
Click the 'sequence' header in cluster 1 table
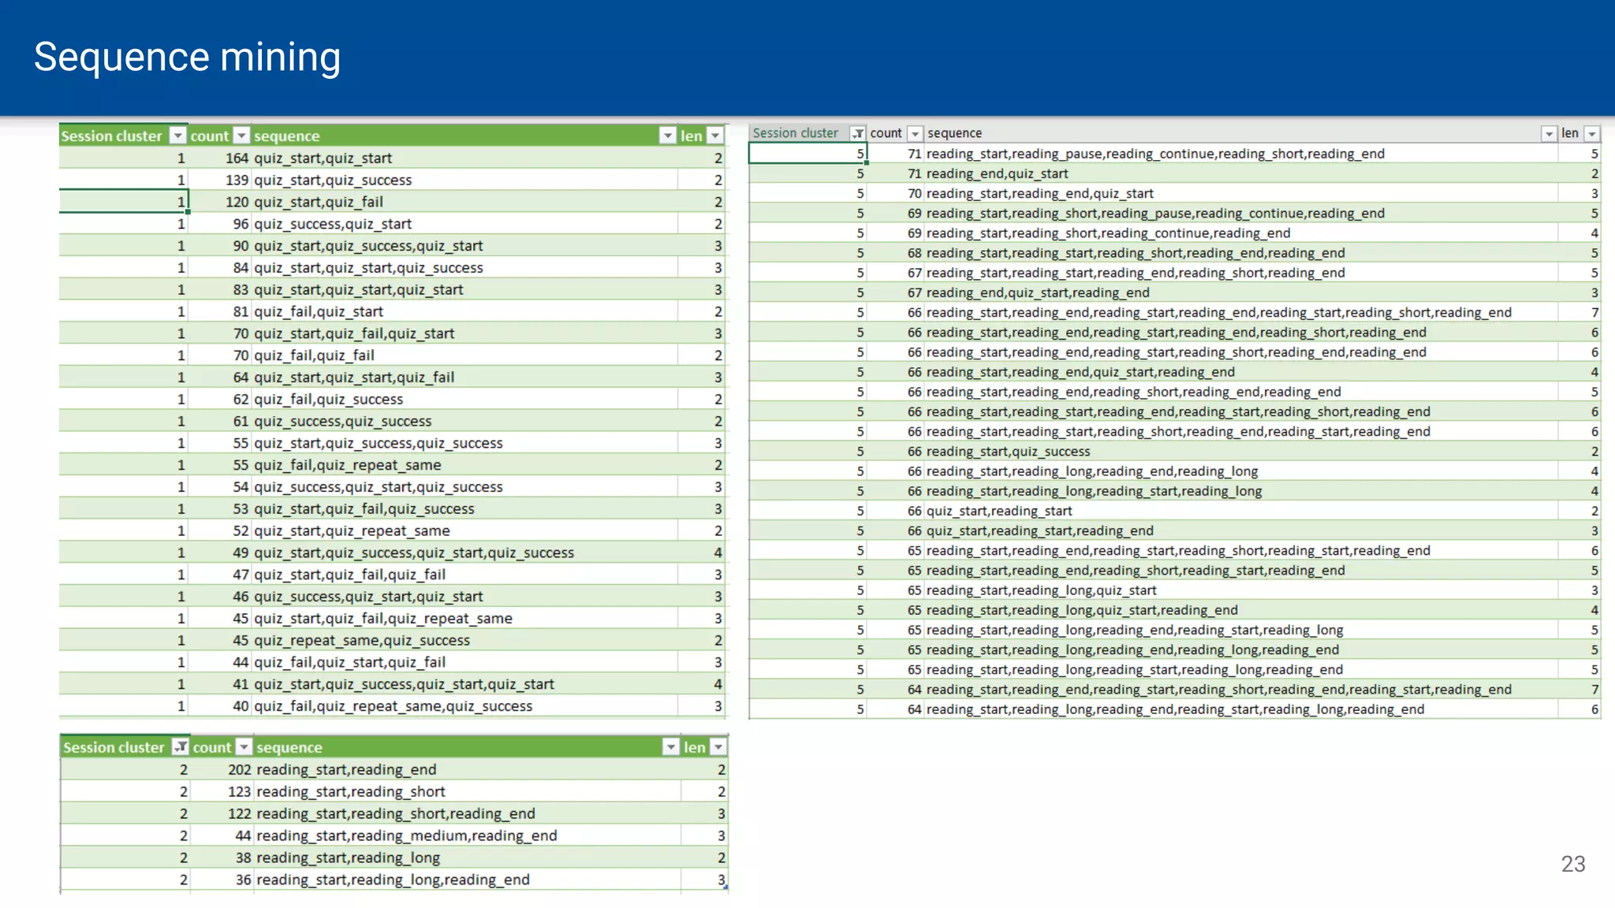click(287, 136)
